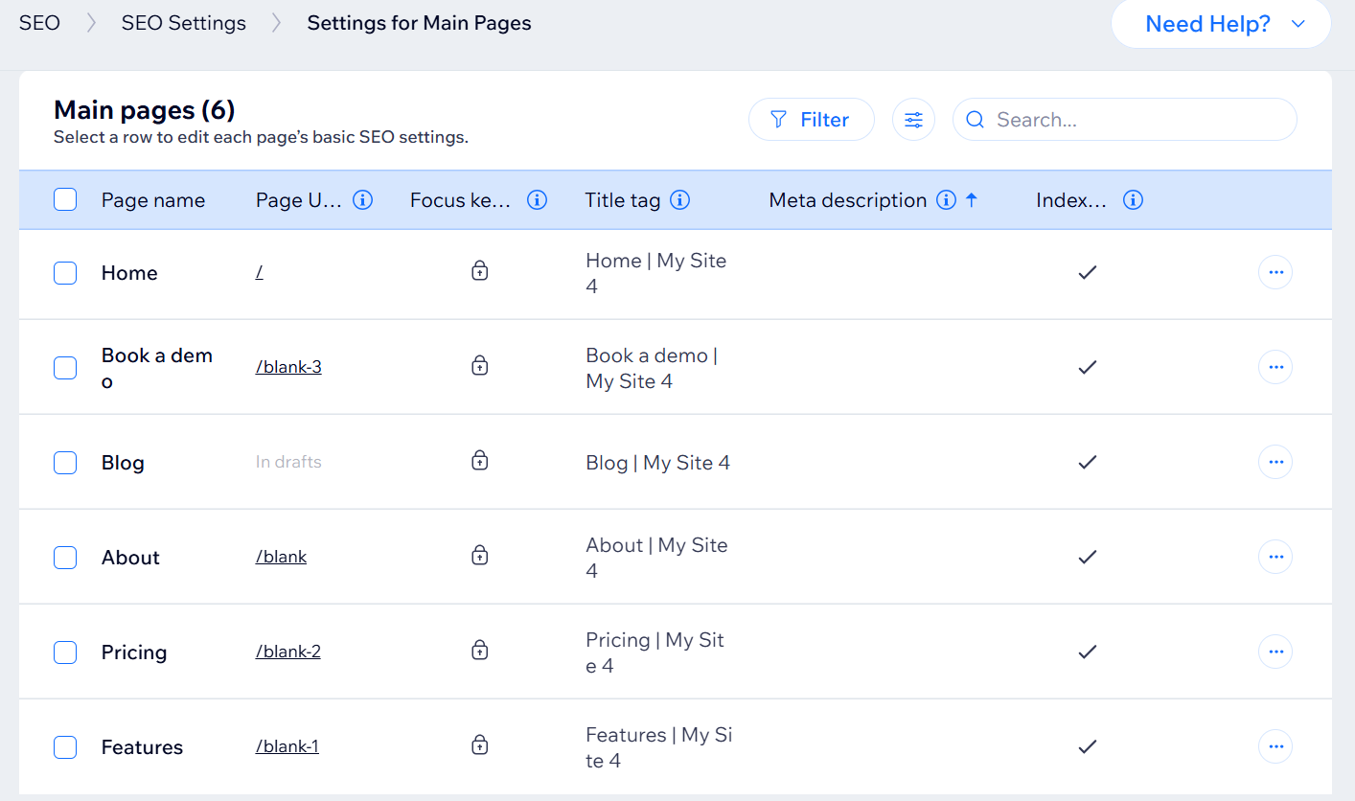Tick the checkbox for the About page
Image resolution: width=1355 pixels, height=801 pixels.
click(65, 558)
